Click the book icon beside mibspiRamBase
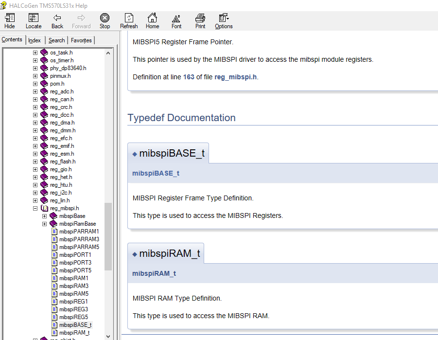Viewport: 438px width, 340px height. pos(53,224)
